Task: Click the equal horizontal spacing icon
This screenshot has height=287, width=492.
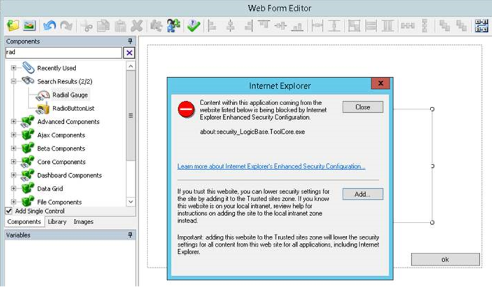Action: [x=408, y=26]
